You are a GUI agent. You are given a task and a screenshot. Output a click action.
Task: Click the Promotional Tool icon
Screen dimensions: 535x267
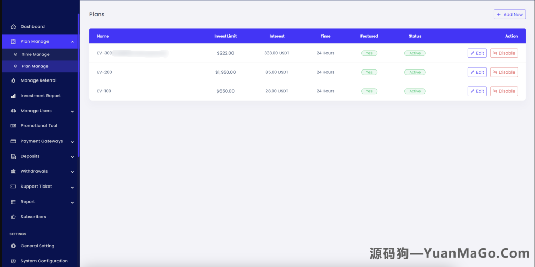pos(13,126)
